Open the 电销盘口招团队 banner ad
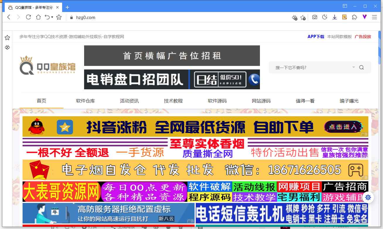Image resolution: width=383 pixels, height=229 pixels. (172, 79)
